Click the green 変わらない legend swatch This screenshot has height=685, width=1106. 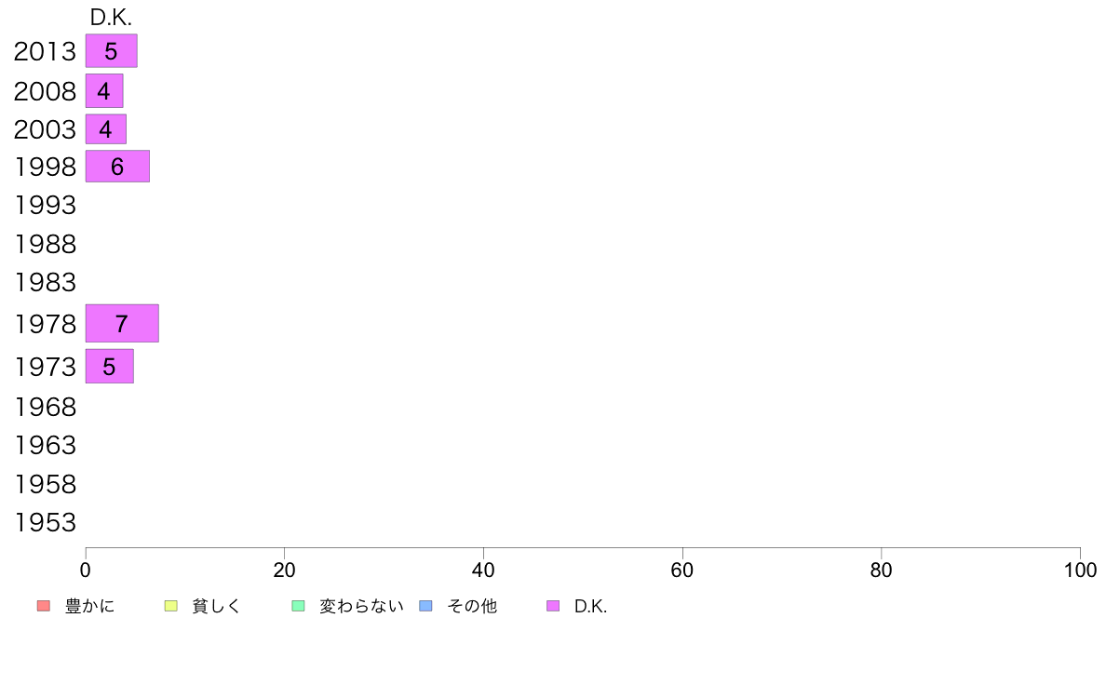(298, 606)
